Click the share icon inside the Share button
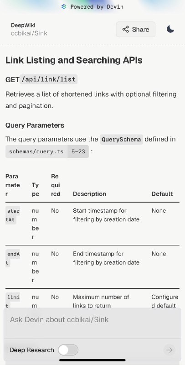Viewport: 185px width, 365px height. click(x=125, y=29)
